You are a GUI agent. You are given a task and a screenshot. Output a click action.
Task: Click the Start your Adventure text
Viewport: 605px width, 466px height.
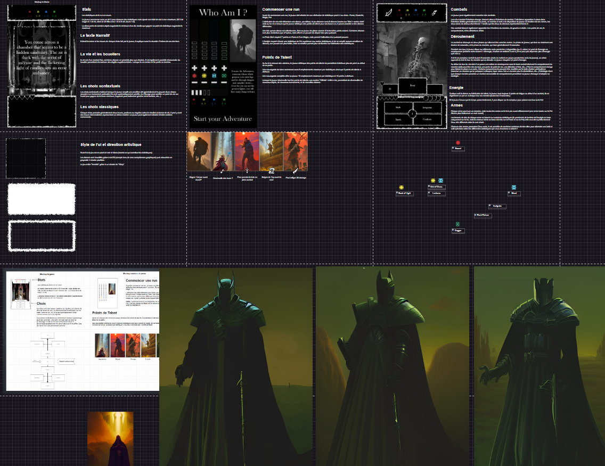pyautogui.click(x=223, y=119)
